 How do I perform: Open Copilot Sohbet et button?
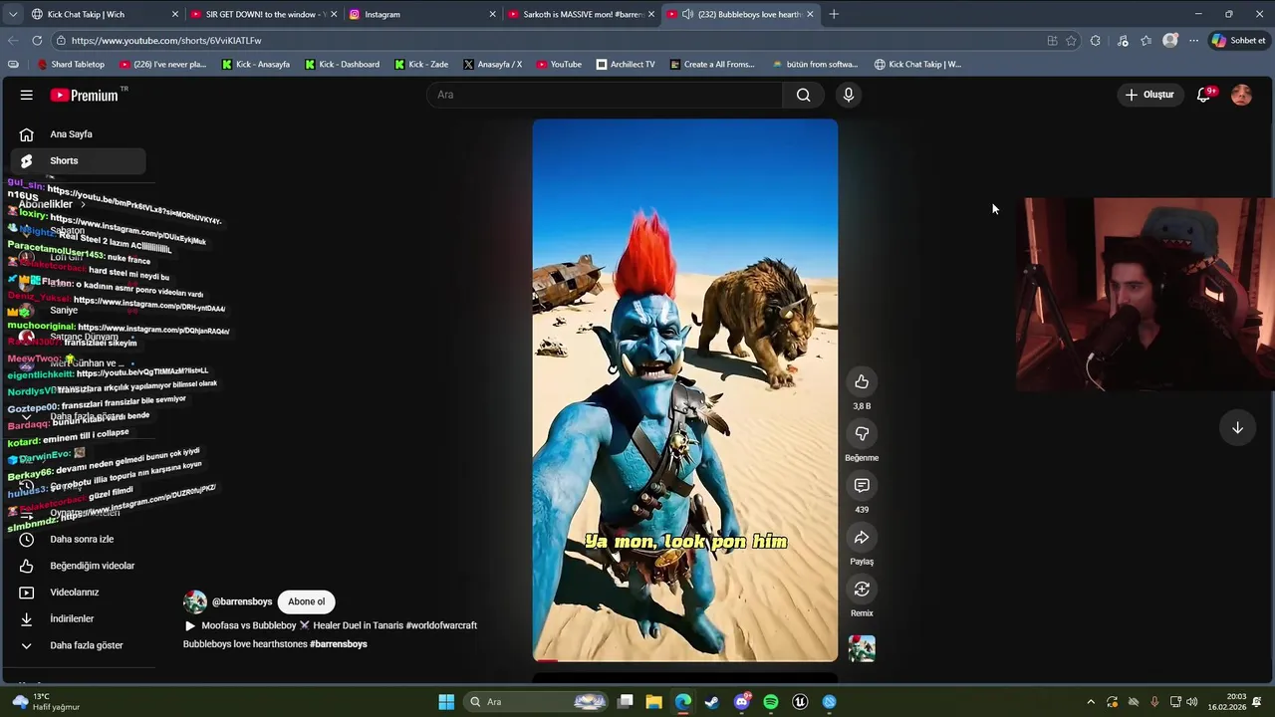[x=1237, y=41]
